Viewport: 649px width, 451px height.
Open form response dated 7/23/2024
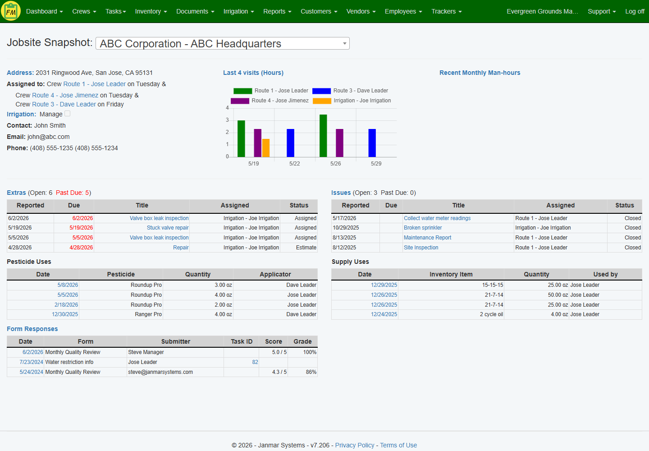[31, 362]
